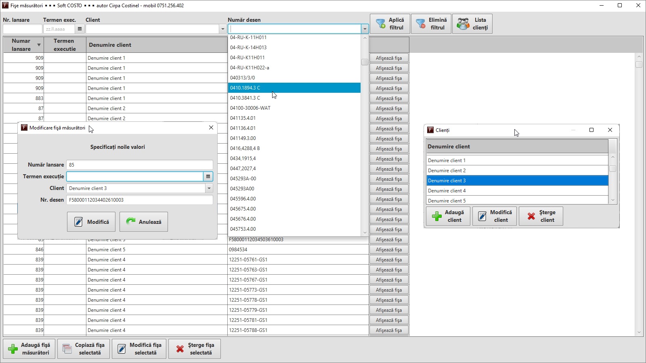Click the Clienți list scrollbar down arrow
The image size is (646, 363).
tap(612, 200)
